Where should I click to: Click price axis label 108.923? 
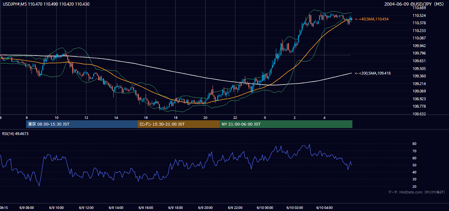pos(419,99)
